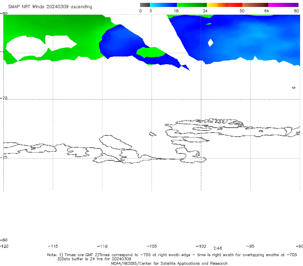Click the brown 50-64 segment of color bar
Viewport: 303px width, 266px height.
coord(255,5)
